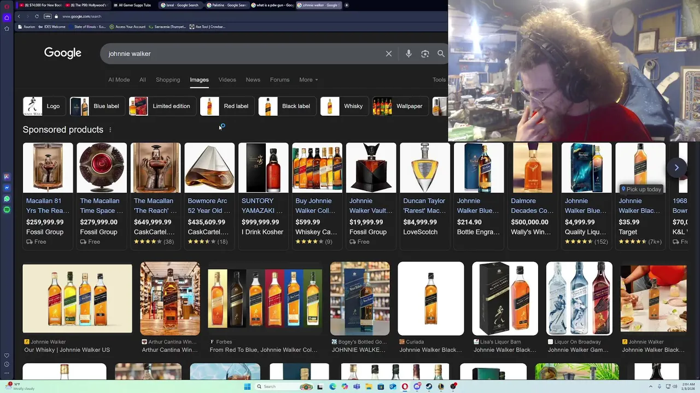The width and height of the screenshot is (700, 393).
Task: Switch to the Shopping tab
Action: [x=168, y=80]
